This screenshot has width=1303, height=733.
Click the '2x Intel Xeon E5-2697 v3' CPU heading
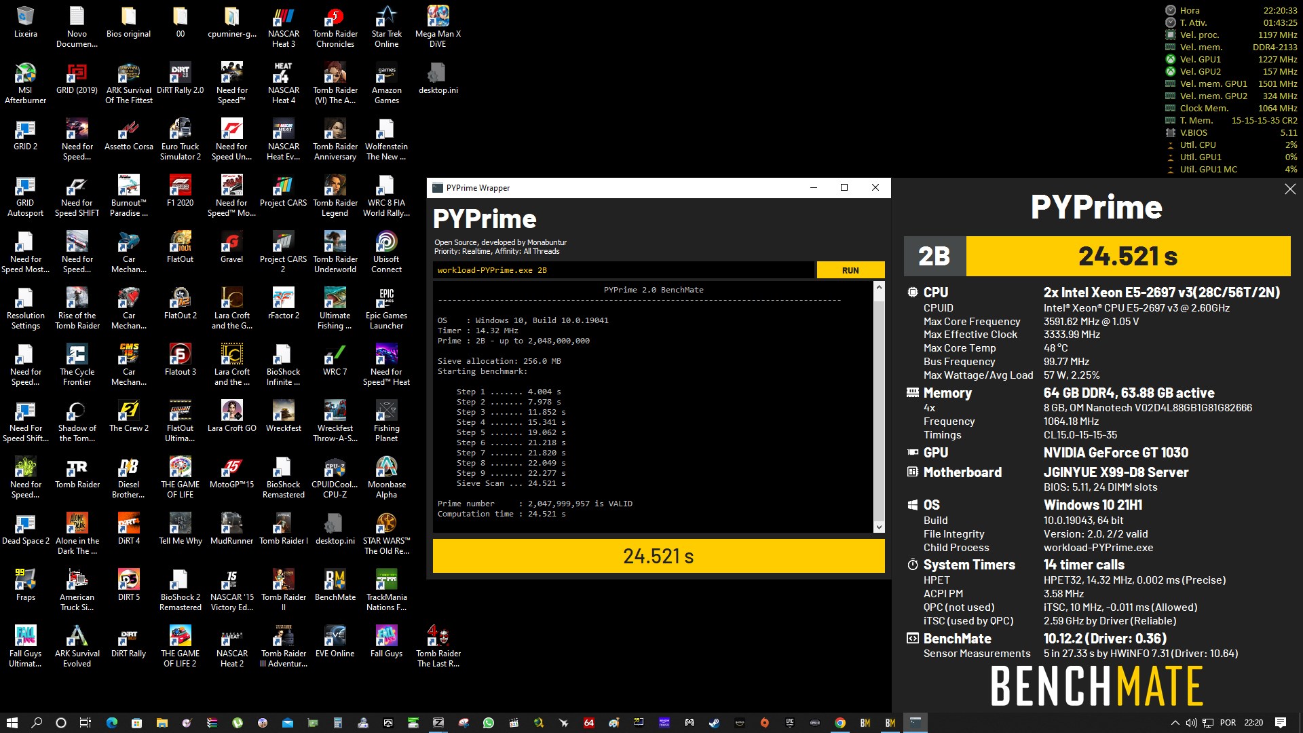point(1162,293)
